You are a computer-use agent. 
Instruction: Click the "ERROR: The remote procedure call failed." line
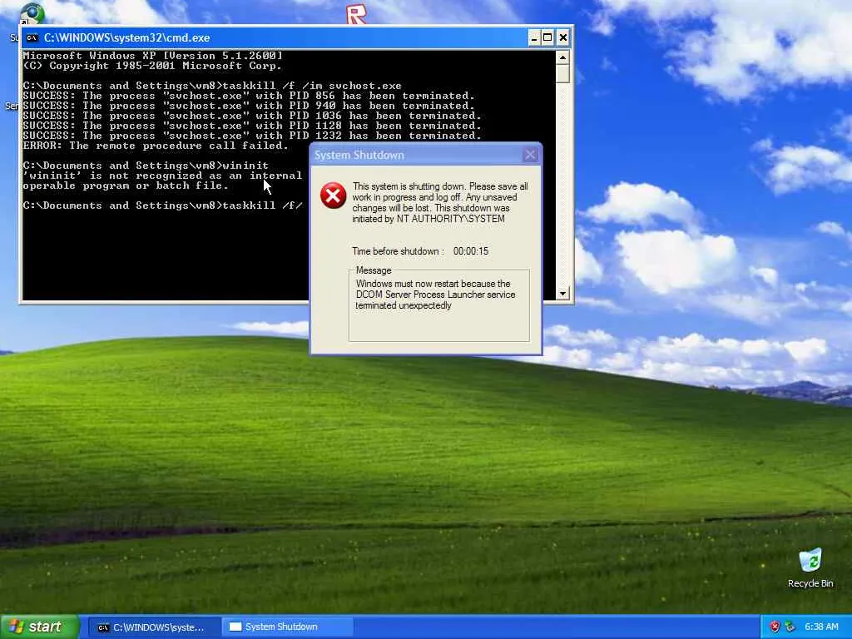click(156, 146)
